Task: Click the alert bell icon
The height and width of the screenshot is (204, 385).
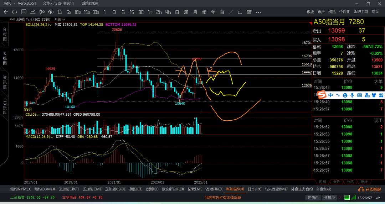Action: coord(60,12)
